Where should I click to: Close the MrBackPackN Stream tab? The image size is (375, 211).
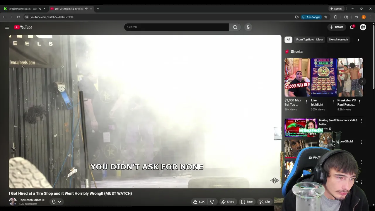tap(45, 9)
